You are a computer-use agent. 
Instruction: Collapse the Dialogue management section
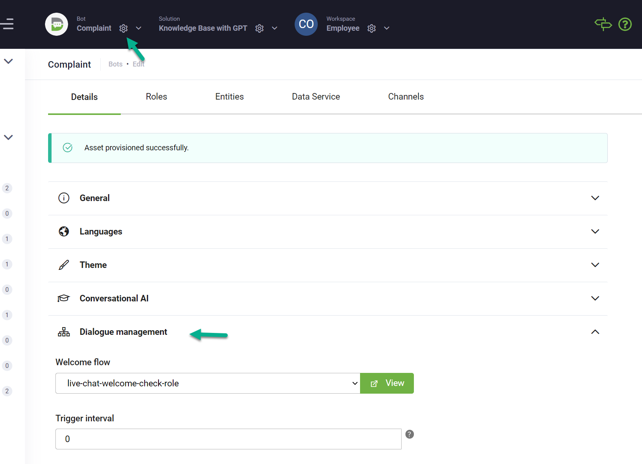[595, 332]
